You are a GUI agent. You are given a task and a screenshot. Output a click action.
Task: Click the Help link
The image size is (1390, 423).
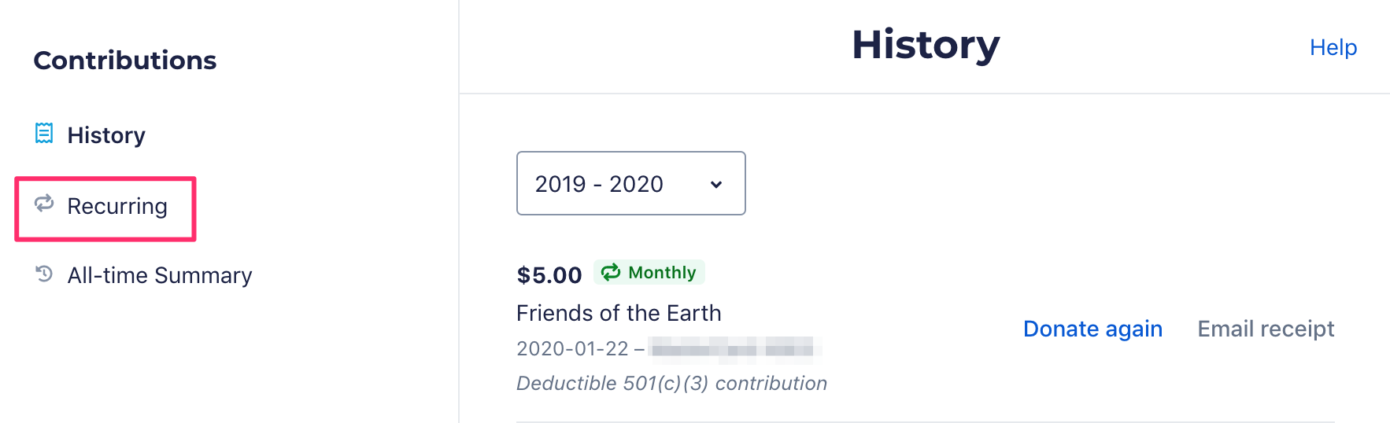tap(1333, 47)
